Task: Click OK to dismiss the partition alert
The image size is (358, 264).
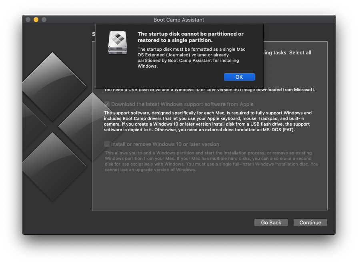Action: point(239,77)
